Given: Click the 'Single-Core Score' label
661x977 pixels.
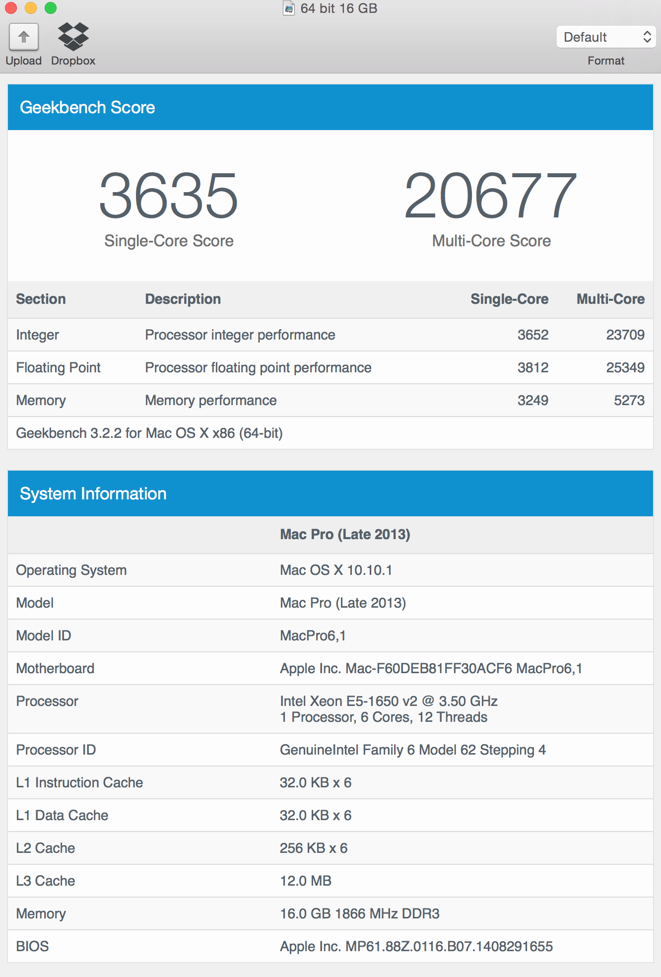Looking at the screenshot, I should 169,241.
